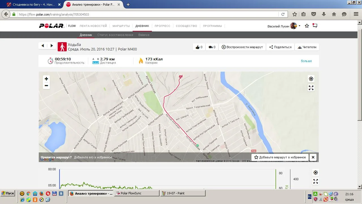Zoom in on the route map
The height and width of the screenshot is (204, 362).
coord(46,79)
